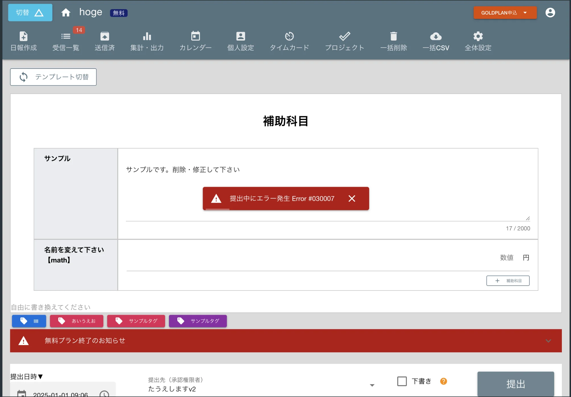Dismiss the Error #030007 toast message
571x397 pixels.
[x=352, y=199]
